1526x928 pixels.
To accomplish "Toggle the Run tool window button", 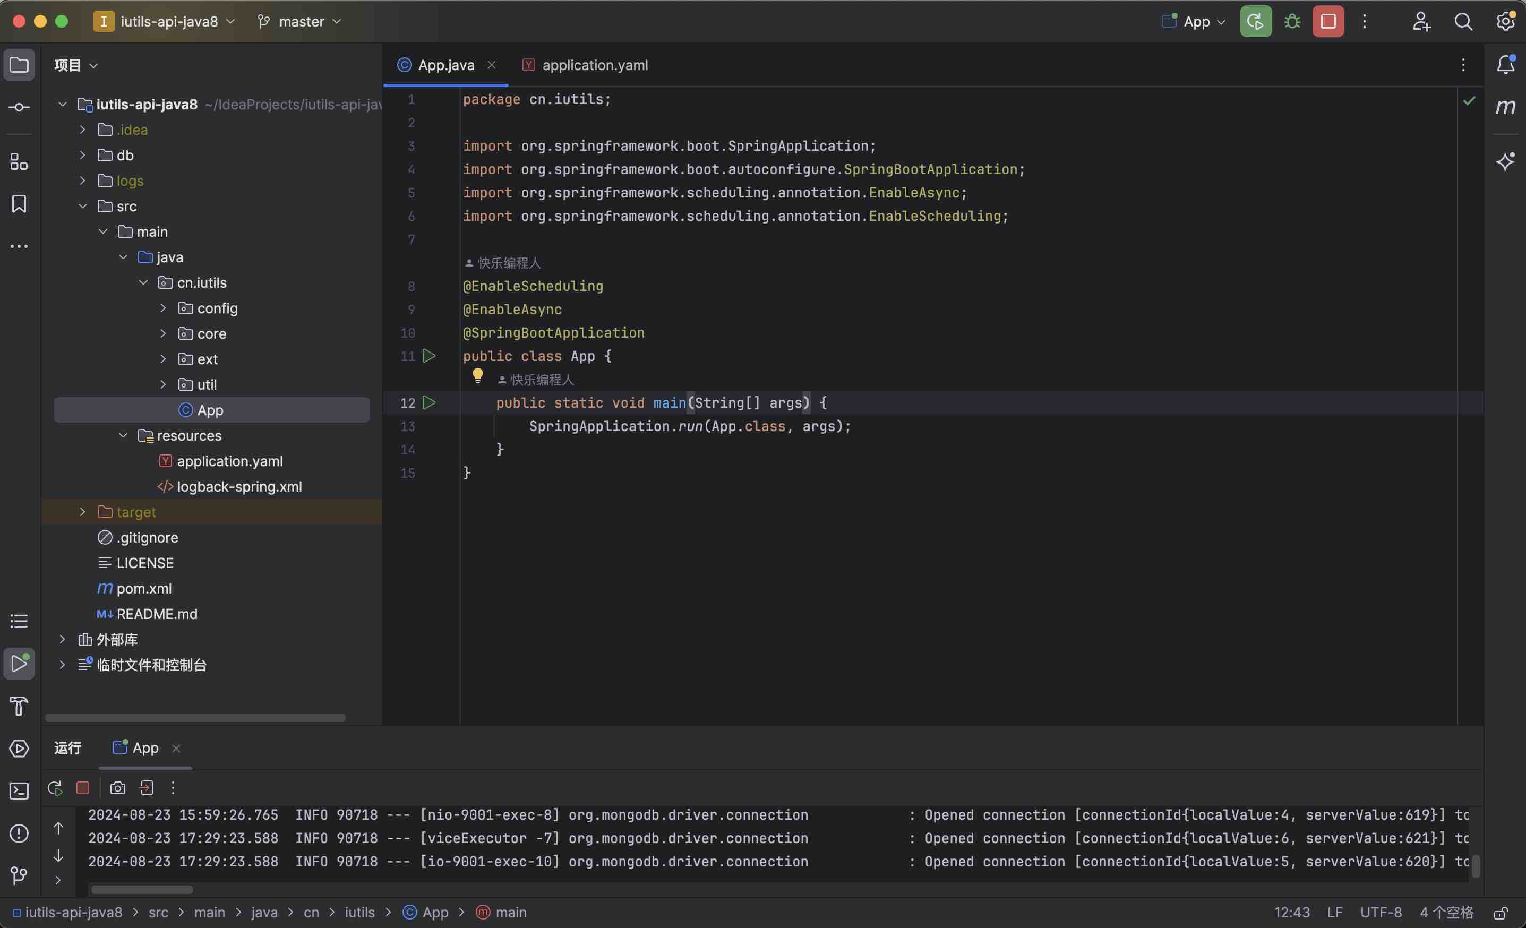I will pos(19,664).
